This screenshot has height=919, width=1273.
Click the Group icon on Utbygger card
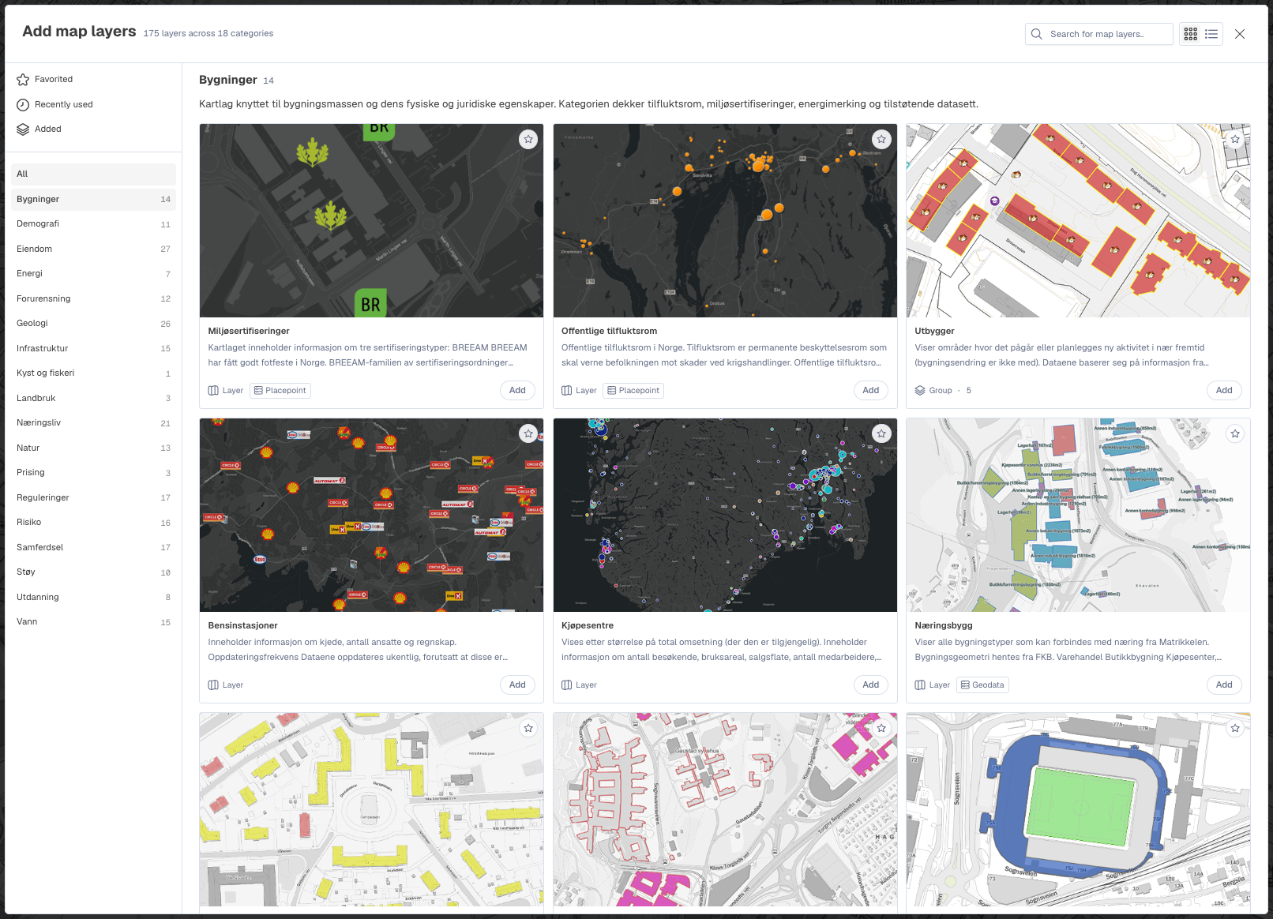[920, 390]
